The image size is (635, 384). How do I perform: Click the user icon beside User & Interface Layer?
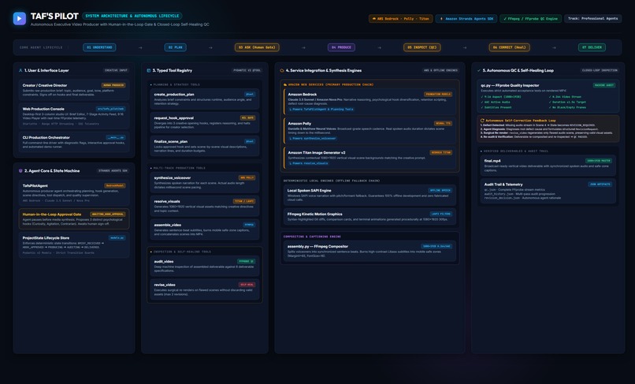[x=20, y=70]
